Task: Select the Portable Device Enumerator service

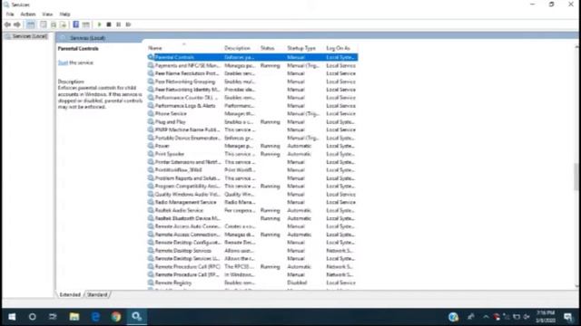Action: [x=252, y=138]
